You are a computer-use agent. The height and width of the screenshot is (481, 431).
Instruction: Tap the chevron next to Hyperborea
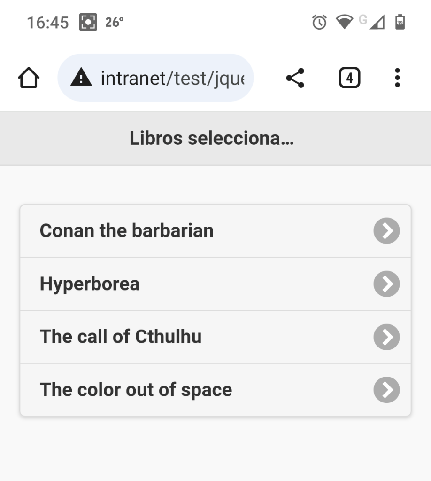pos(386,284)
